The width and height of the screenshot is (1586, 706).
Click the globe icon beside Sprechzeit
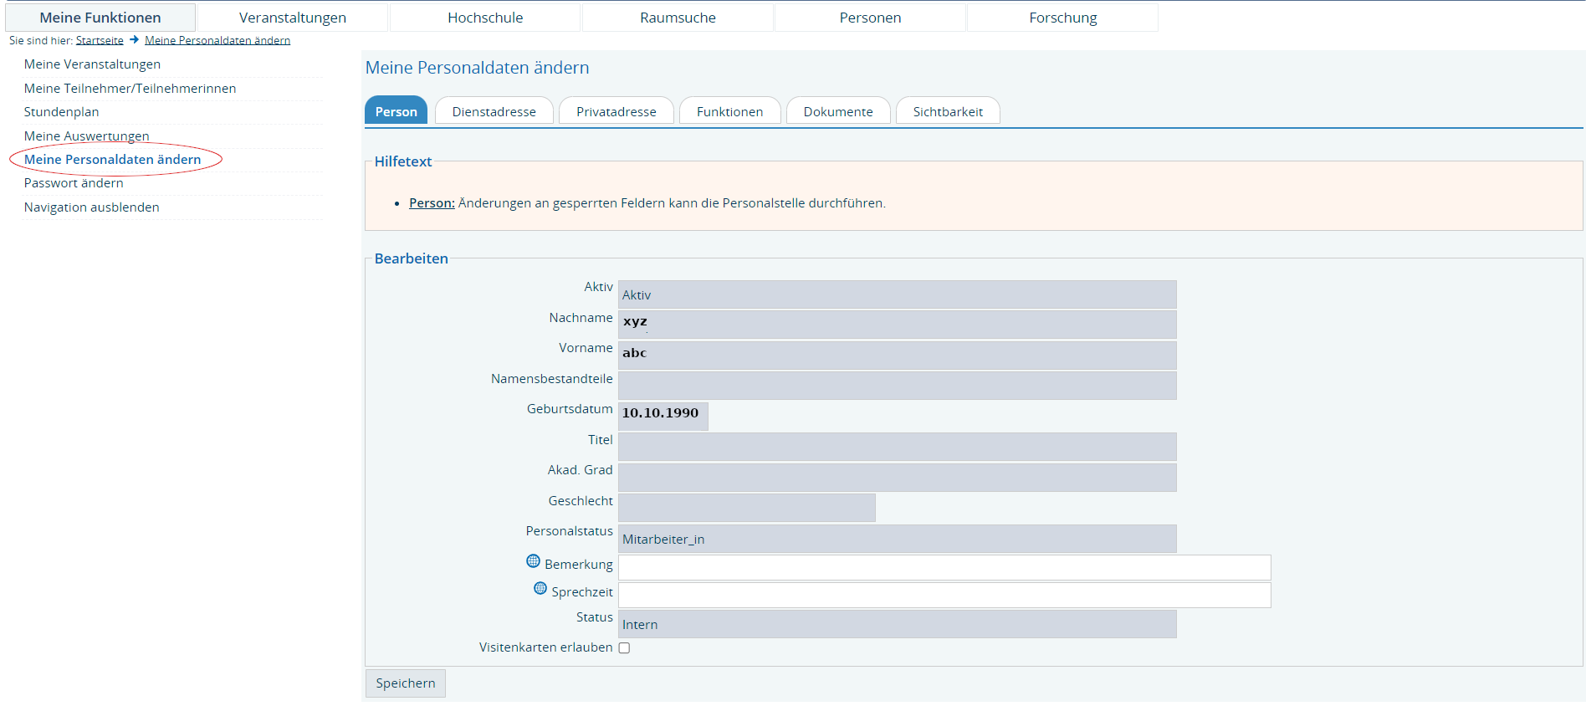point(540,589)
